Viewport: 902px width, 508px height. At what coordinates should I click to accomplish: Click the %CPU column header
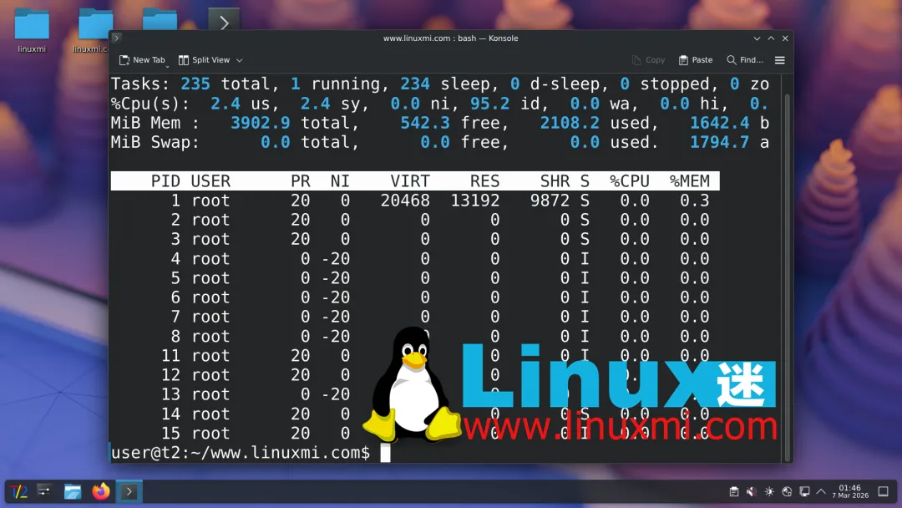630,181
